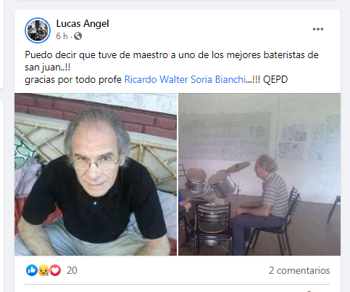Click the public globe privacy icon

78,36
